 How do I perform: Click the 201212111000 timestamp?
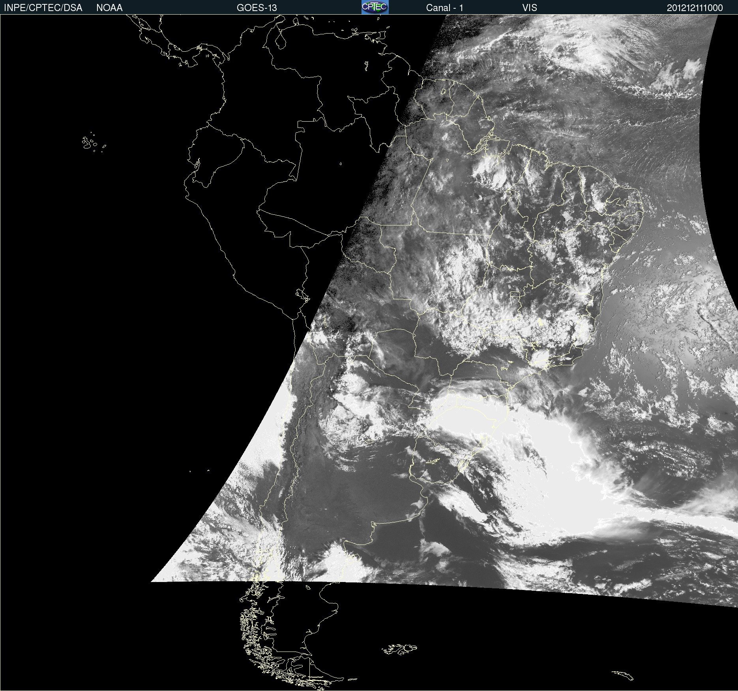695,8
